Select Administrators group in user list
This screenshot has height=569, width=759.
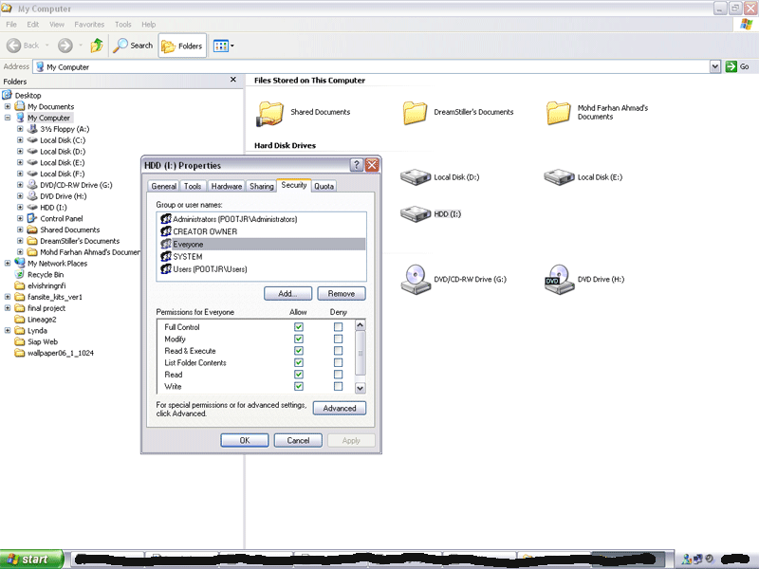coord(234,219)
